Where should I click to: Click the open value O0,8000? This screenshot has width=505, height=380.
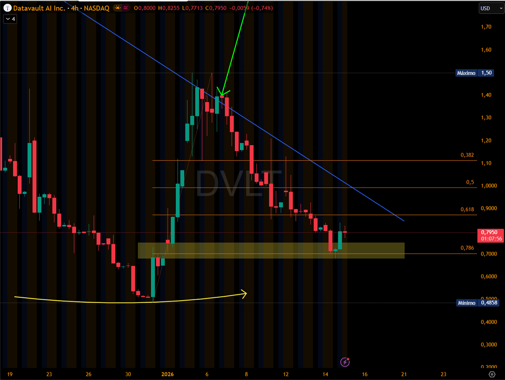click(145, 8)
